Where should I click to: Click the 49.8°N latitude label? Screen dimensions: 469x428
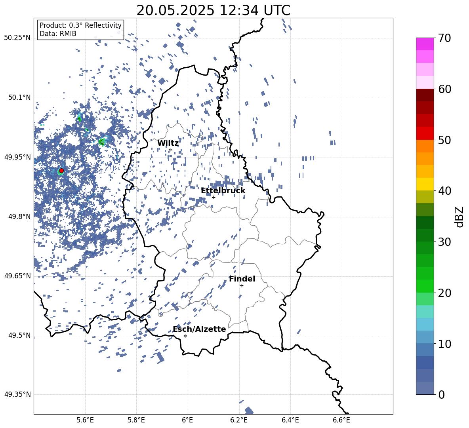pyautogui.click(x=19, y=217)
